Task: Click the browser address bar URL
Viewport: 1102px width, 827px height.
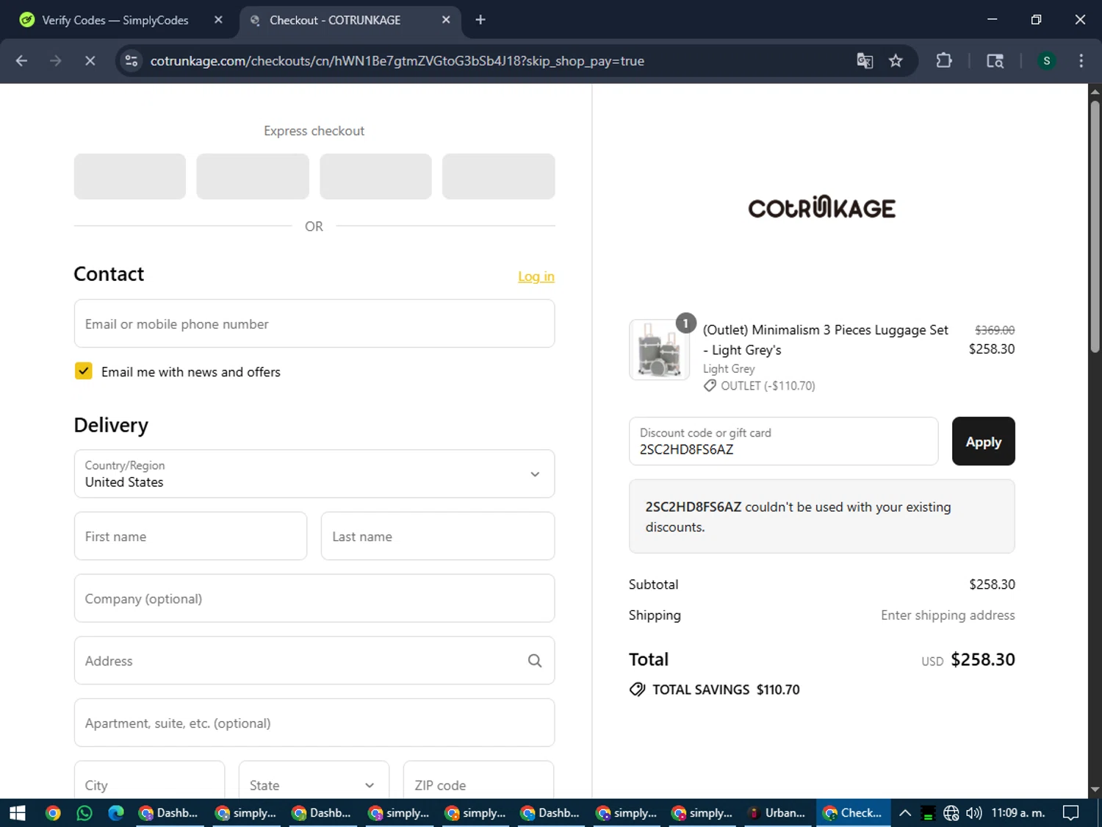Action: pyautogui.click(x=397, y=61)
